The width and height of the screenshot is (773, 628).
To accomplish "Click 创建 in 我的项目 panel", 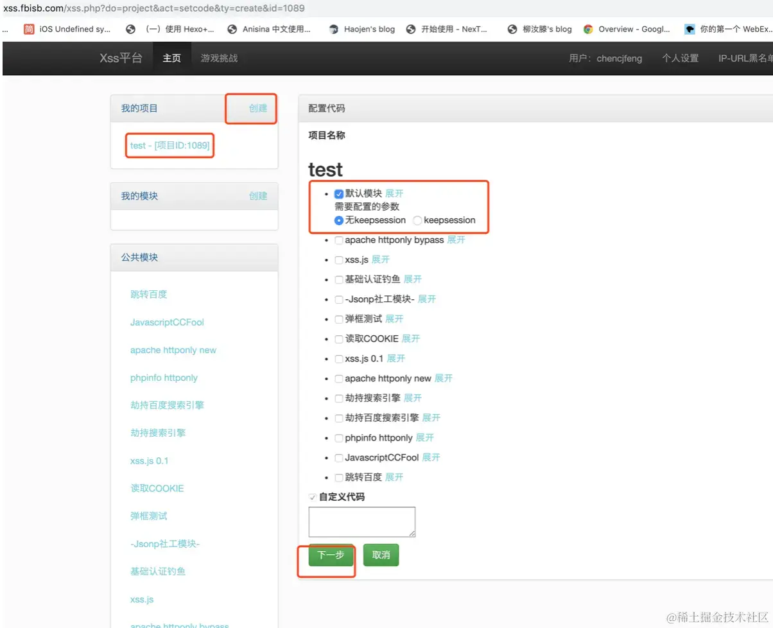I will [258, 109].
